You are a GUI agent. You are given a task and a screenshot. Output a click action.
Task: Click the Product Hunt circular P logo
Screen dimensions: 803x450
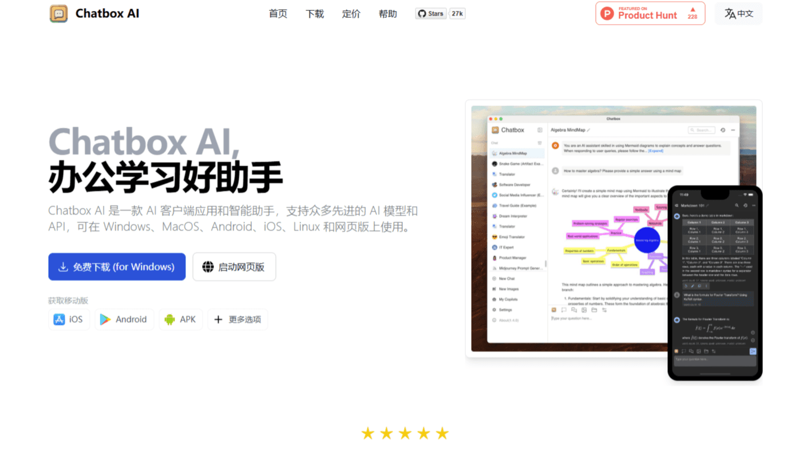[x=607, y=14]
